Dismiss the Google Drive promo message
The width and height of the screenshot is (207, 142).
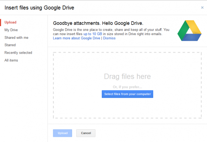(x=109, y=38)
